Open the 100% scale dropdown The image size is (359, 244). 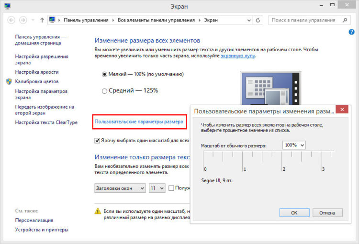point(294,145)
